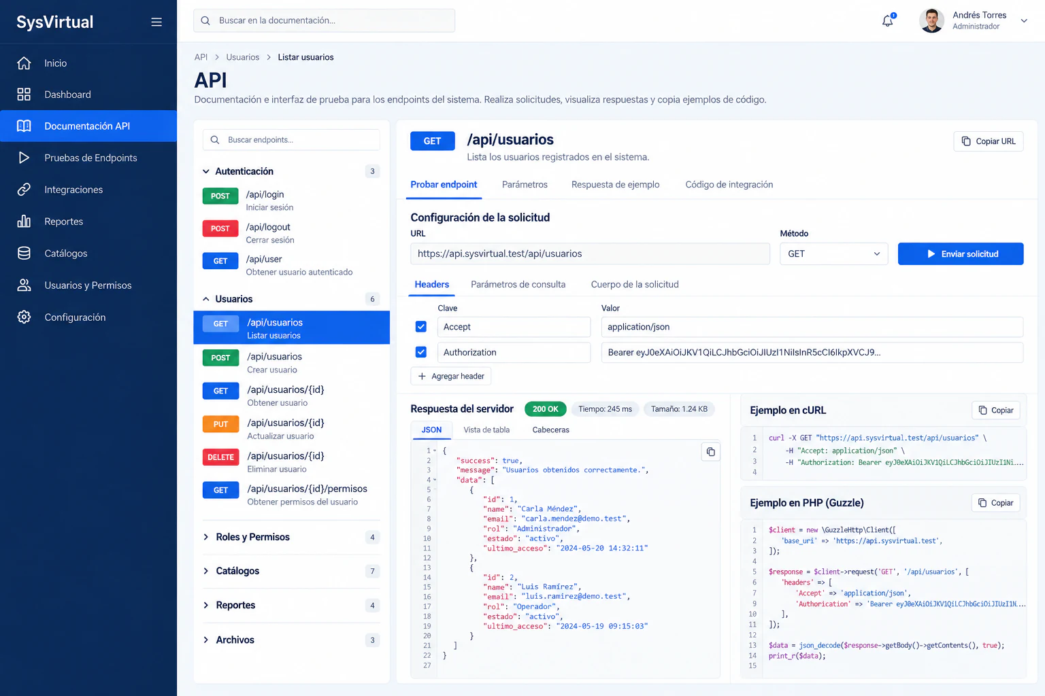Screen dimensions: 1045x696
Task: Expand the Archivos endpoint group
Action: [x=206, y=640]
